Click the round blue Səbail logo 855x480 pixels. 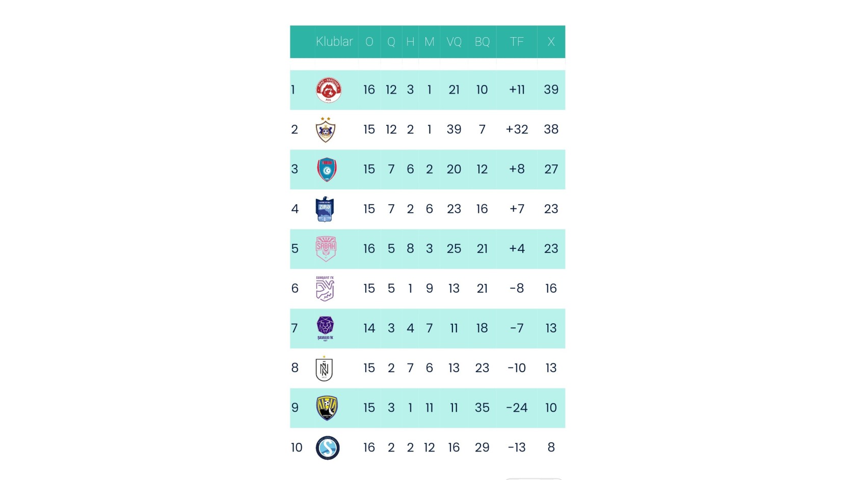click(x=328, y=448)
